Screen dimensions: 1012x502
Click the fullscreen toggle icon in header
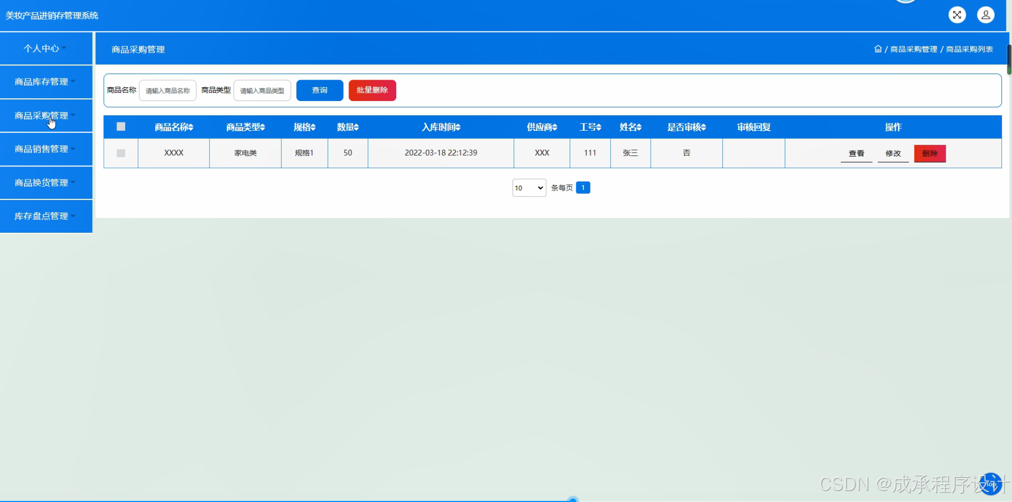tap(957, 15)
